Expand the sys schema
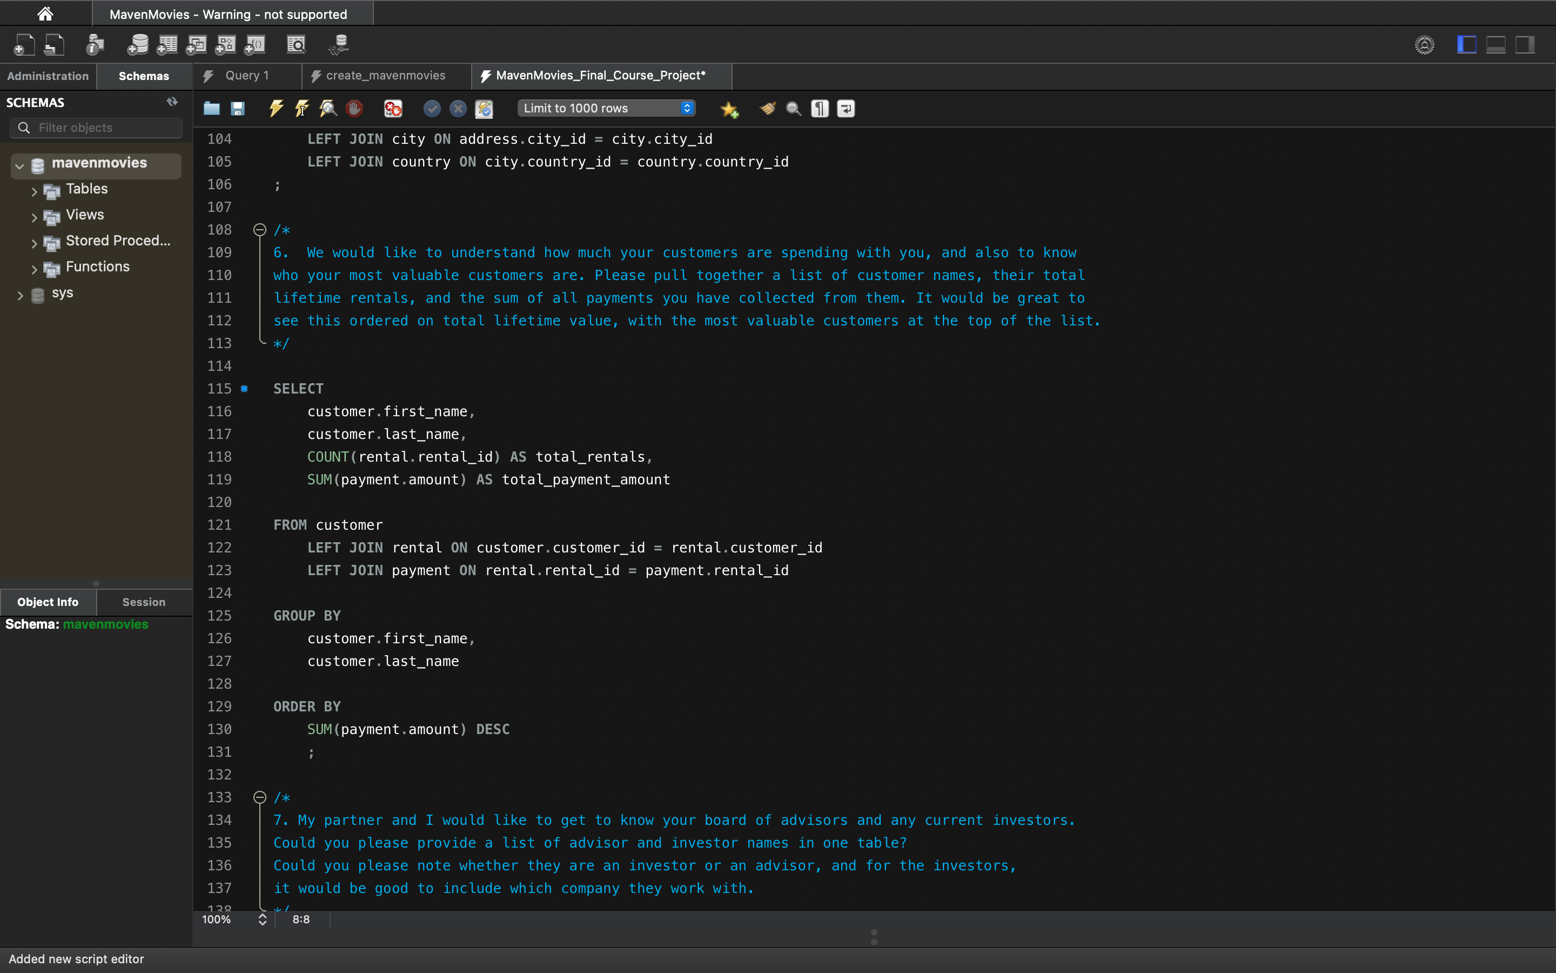Image resolution: width=1556 pixels, height=973 pixels. click(x=20, y=295)
